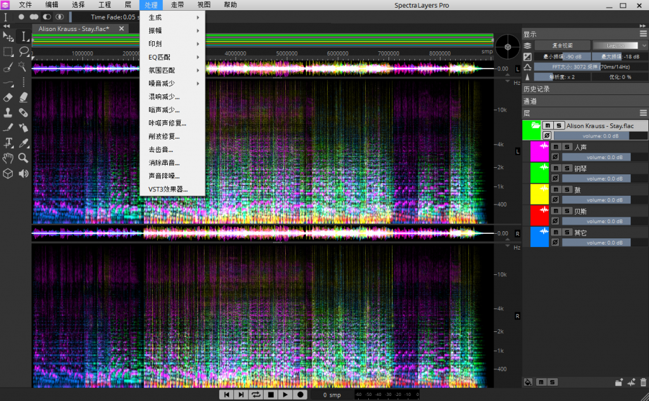Choose the frequency curve selection tool

point(8,82)
